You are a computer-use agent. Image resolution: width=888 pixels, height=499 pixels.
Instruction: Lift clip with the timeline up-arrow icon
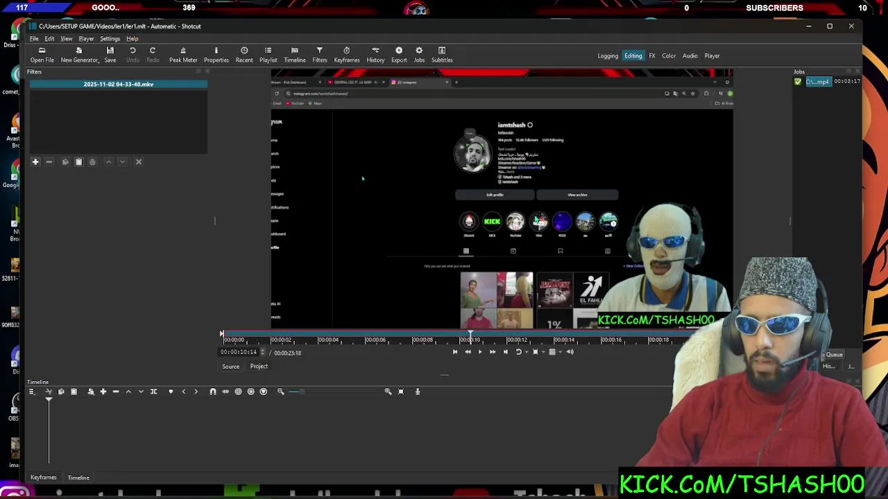pyautogui.click(x=128, y=392)
